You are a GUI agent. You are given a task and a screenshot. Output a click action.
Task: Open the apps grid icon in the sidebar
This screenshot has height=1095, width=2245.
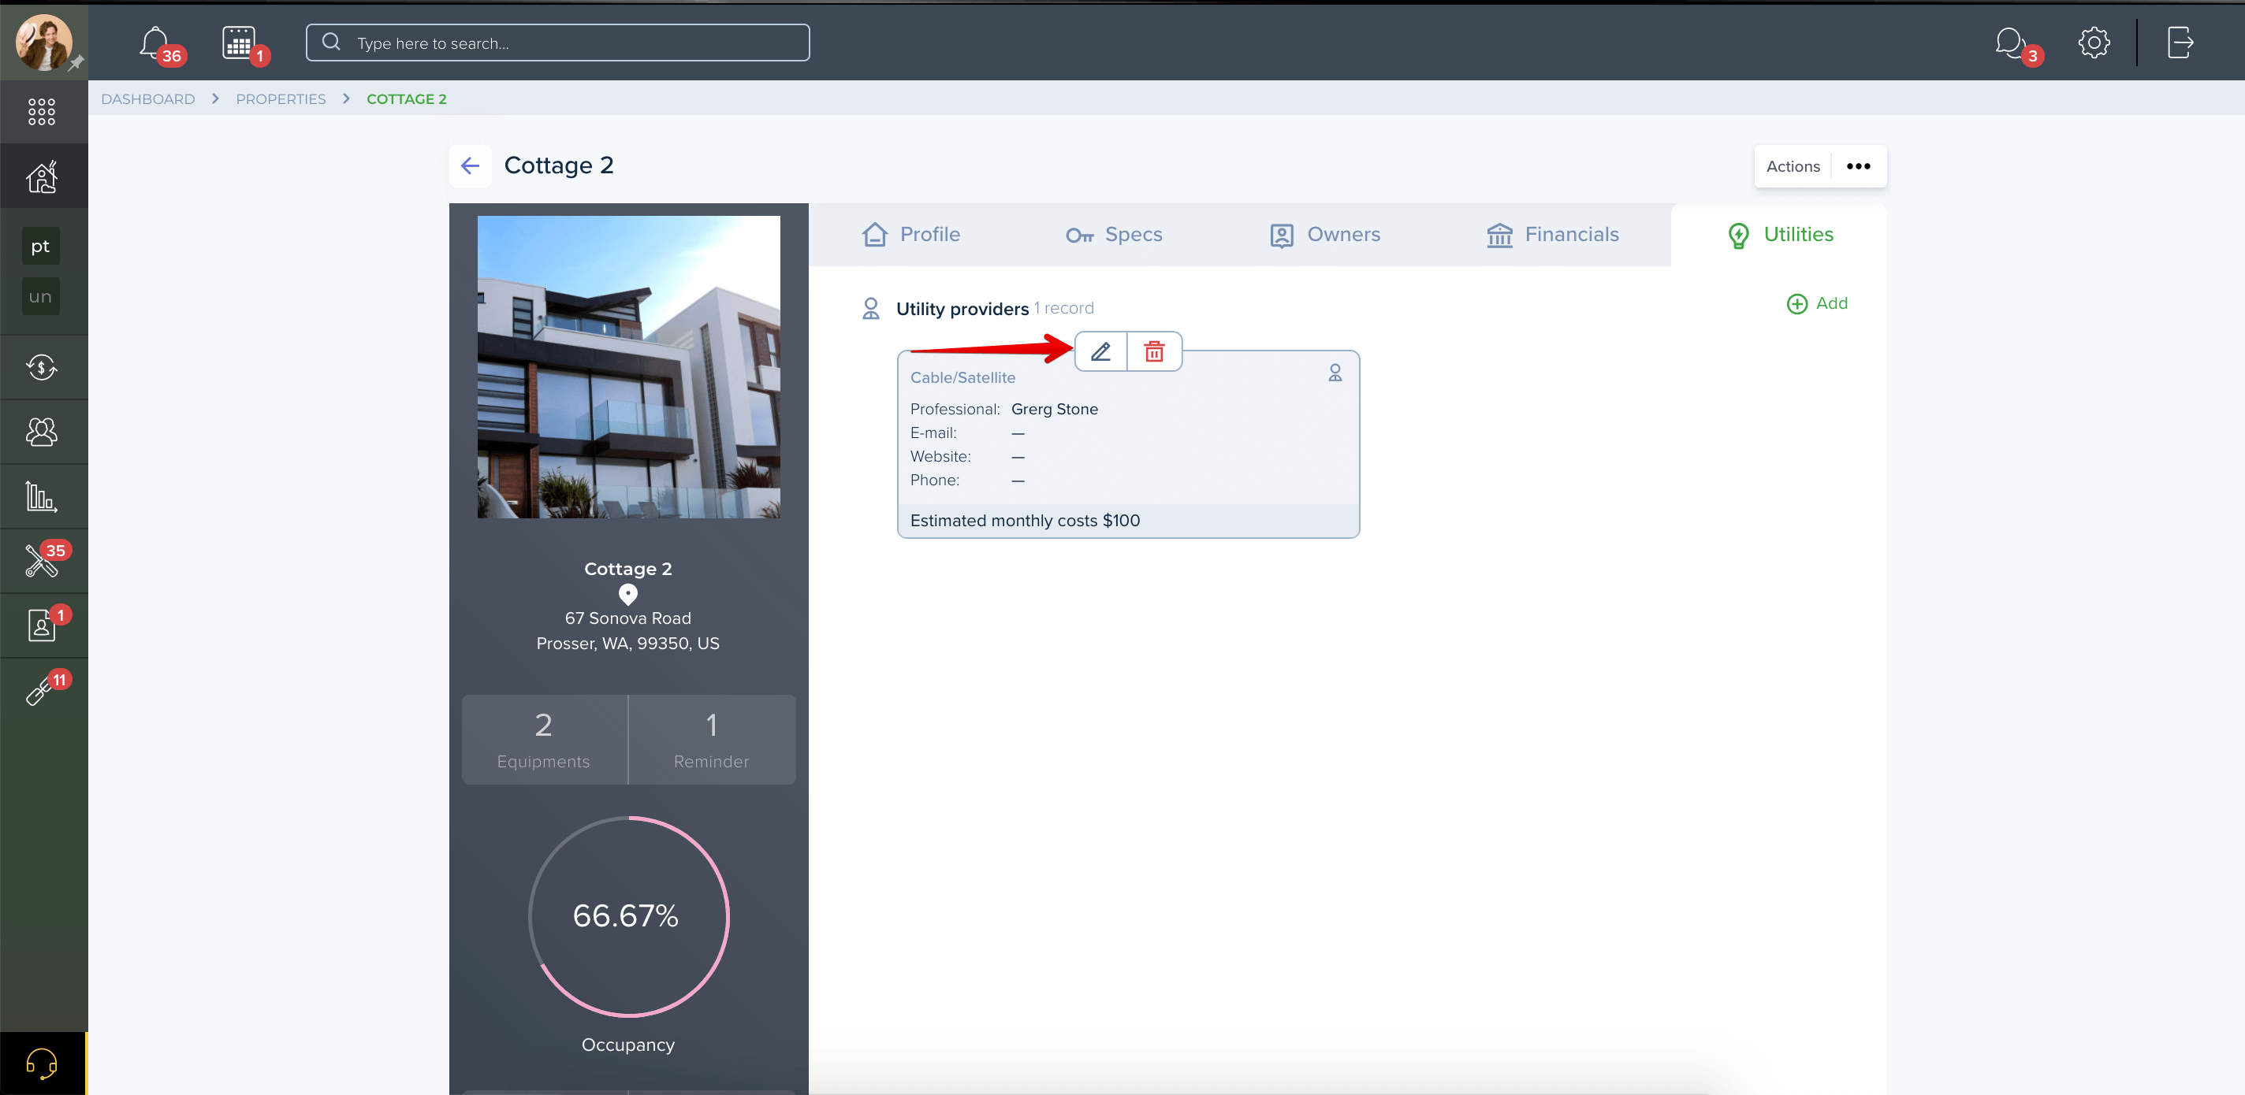pos(42,112)
